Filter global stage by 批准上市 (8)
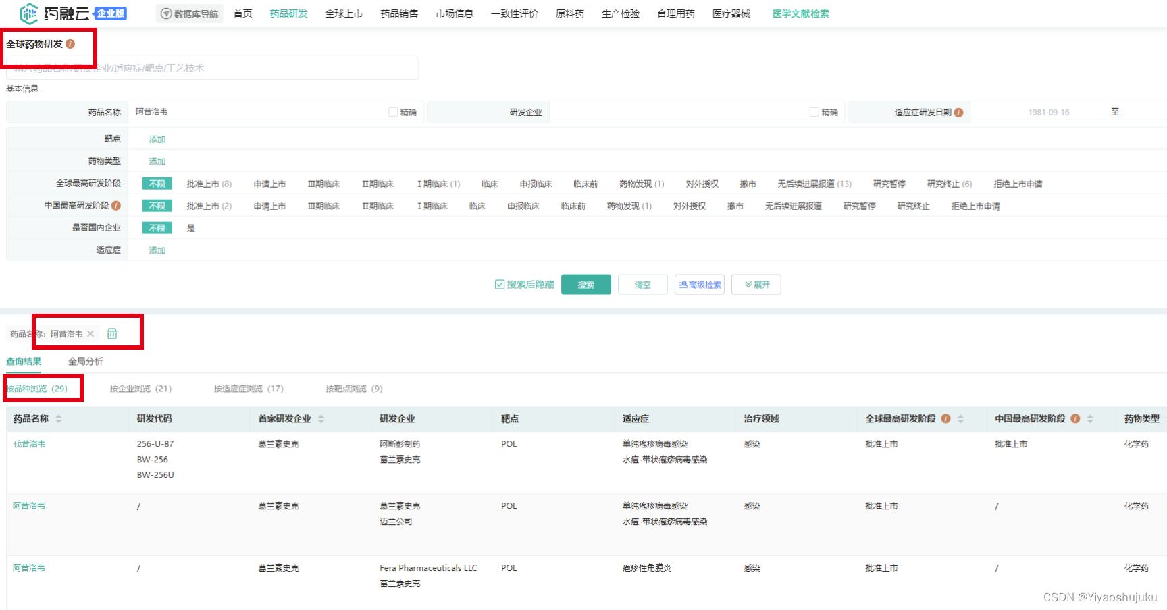The image size is (1167, 610). point(209,184)
